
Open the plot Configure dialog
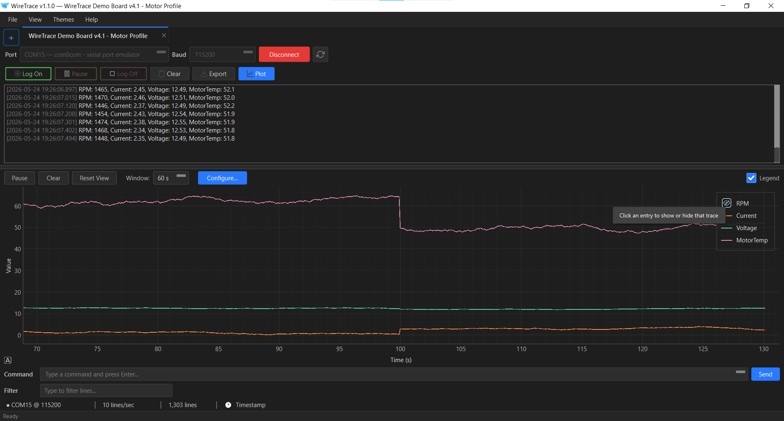223,178
